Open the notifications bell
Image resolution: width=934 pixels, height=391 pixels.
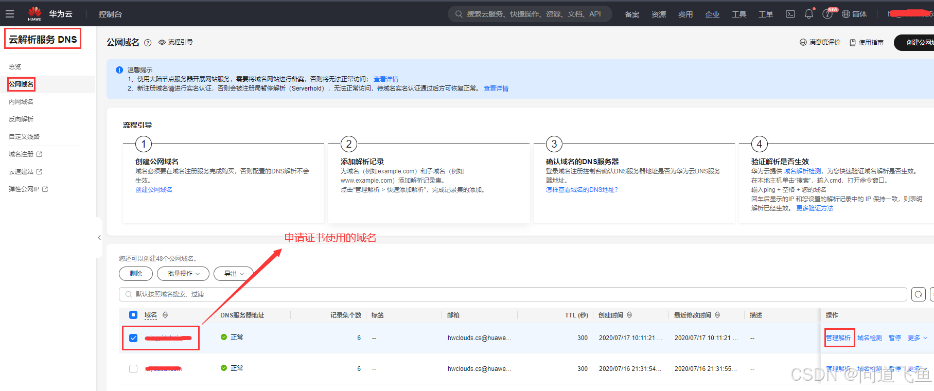[x=809, y=14]
